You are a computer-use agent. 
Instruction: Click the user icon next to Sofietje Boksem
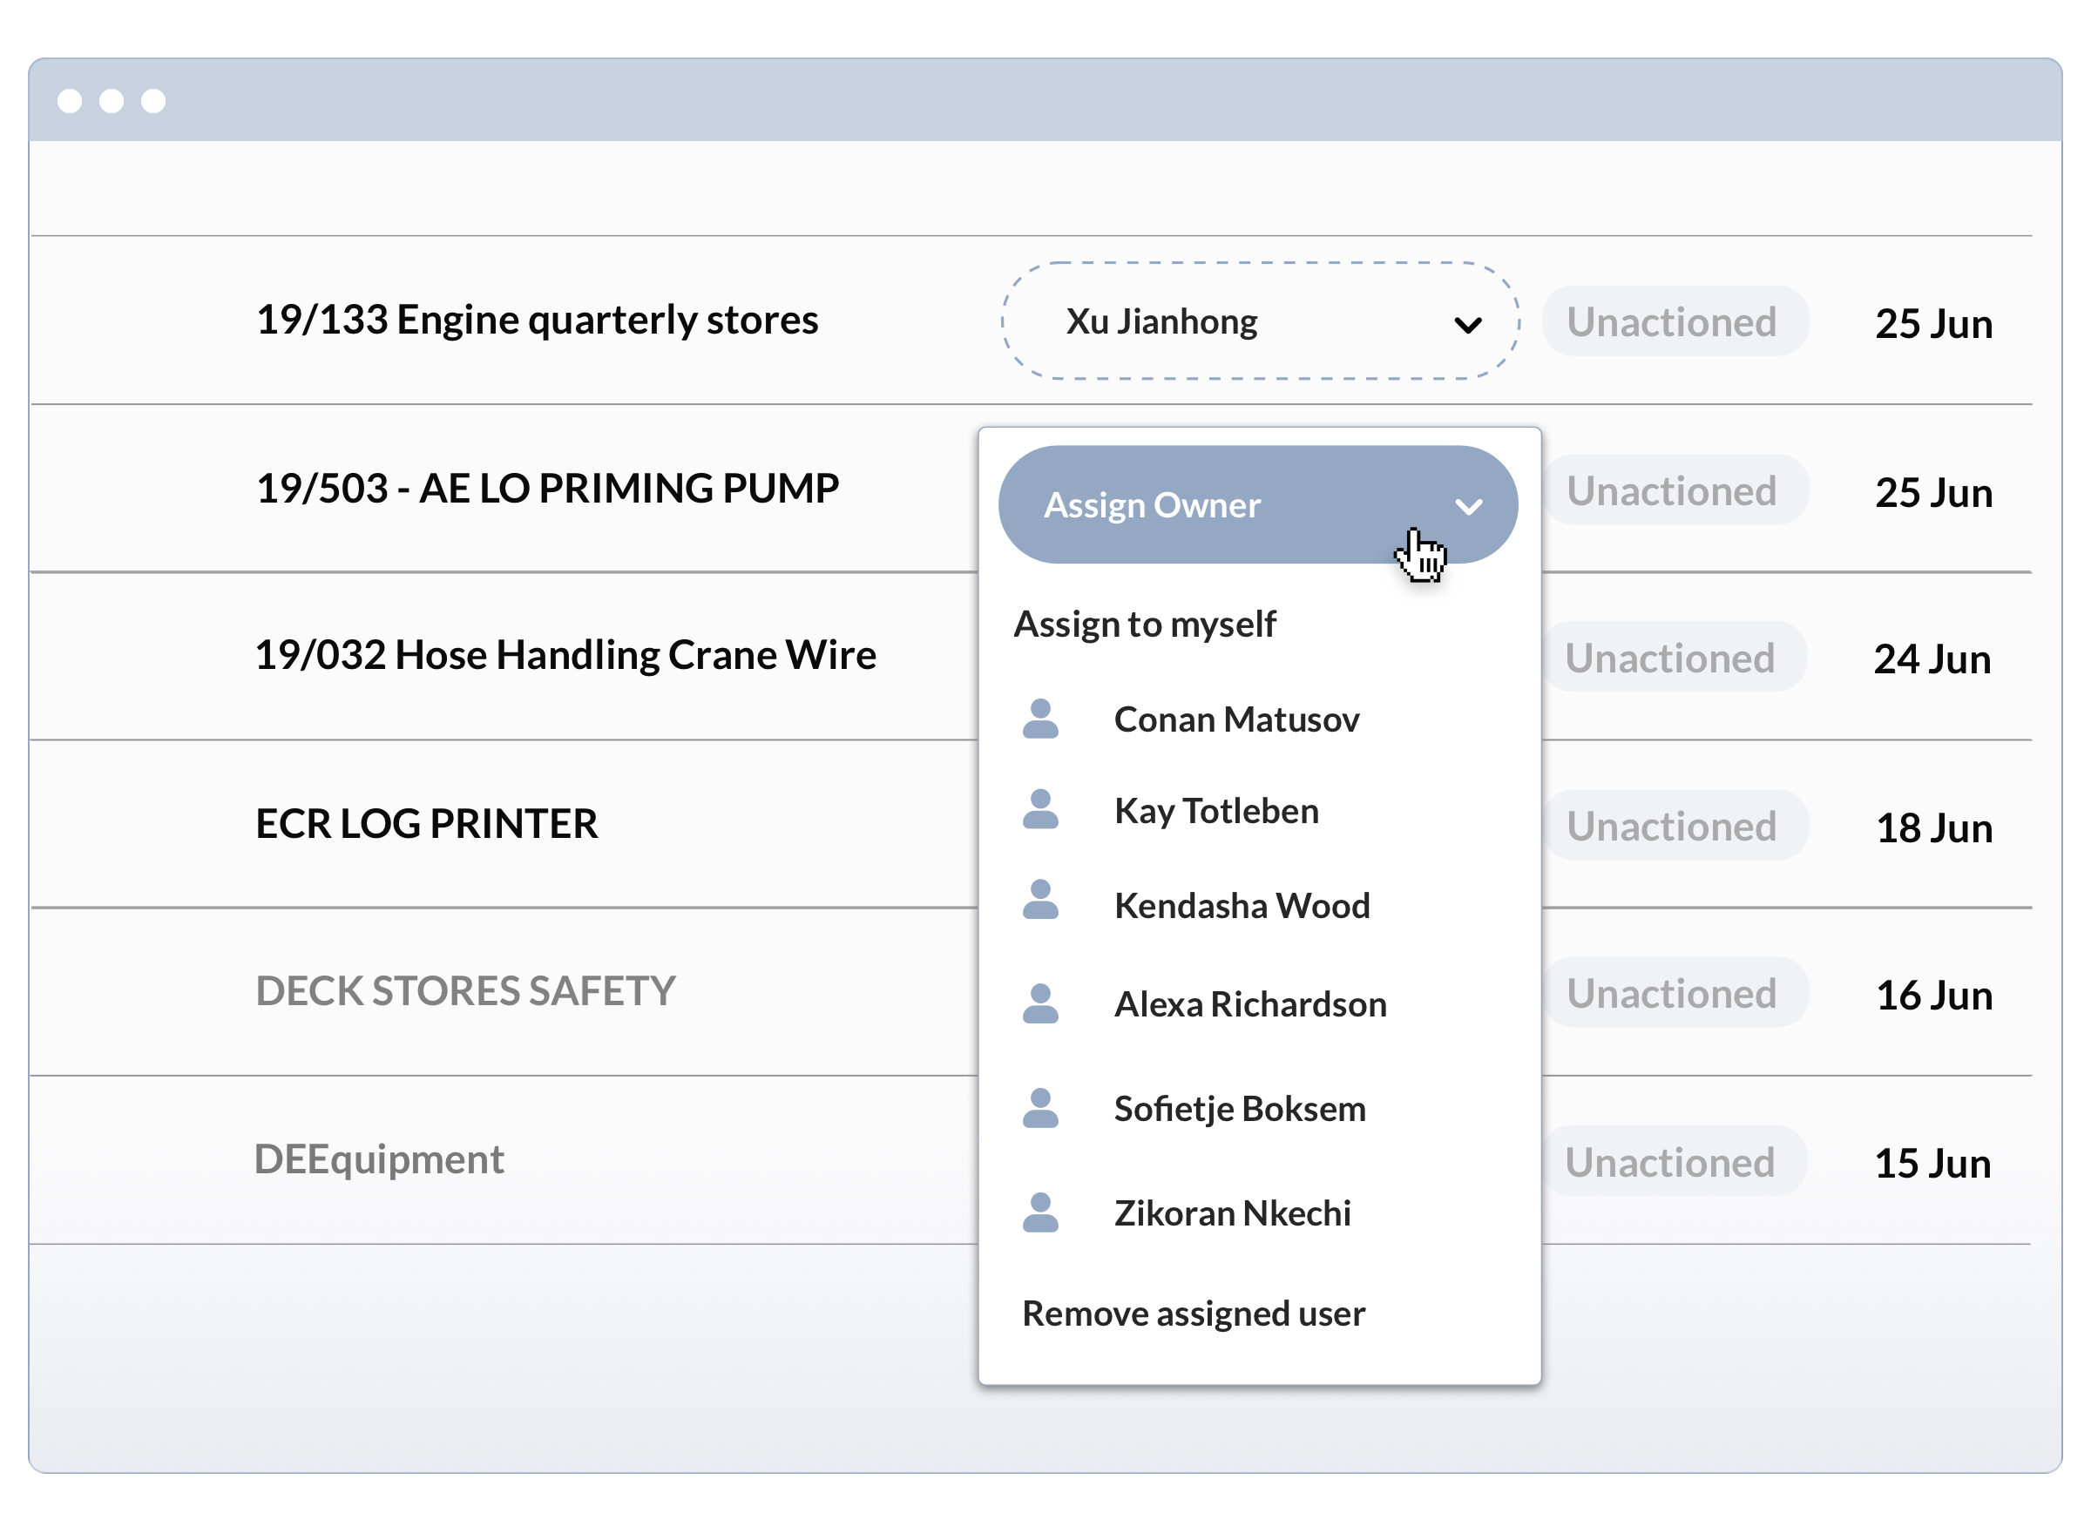(1040, 1109)
